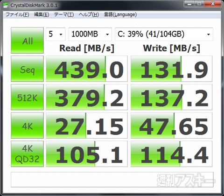
Task: Open the ヘルプ(H) menu
Action: pyautogui.click(x=89, y=14)
